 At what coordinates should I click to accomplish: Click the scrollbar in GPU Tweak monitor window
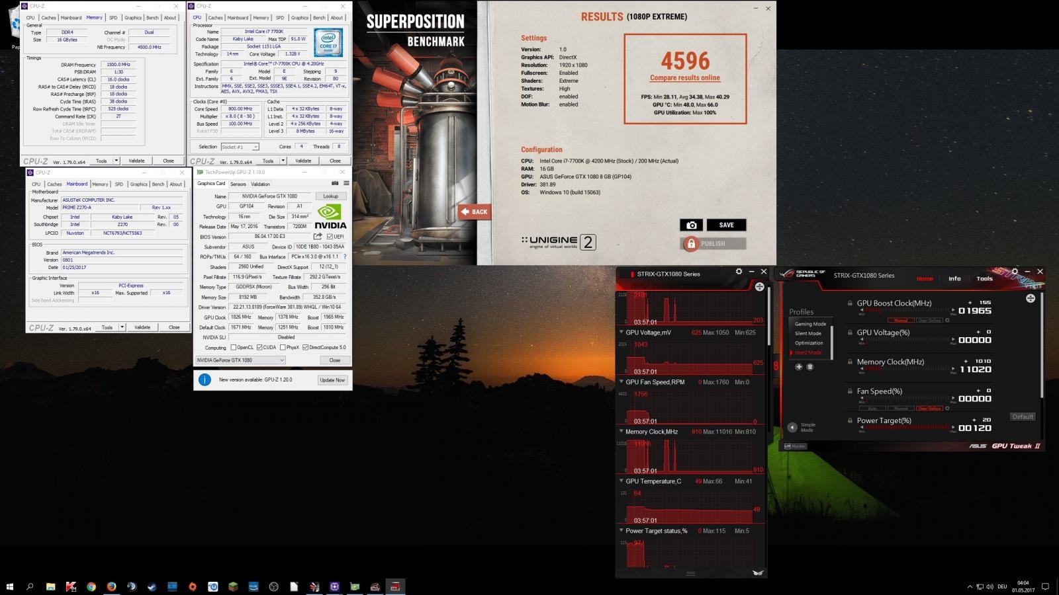(768, 316)
